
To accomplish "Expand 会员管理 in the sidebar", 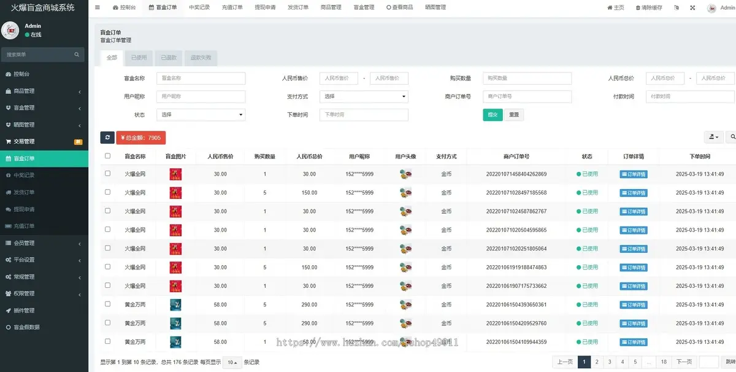I will [x=44, y=242].
